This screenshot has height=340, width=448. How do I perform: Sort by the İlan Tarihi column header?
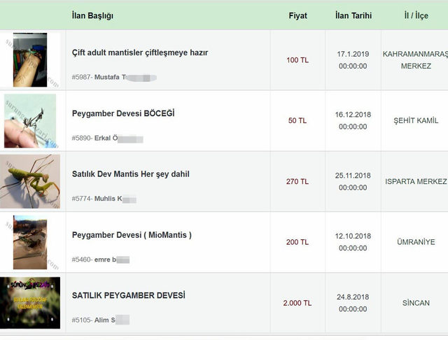coord(353,15)
